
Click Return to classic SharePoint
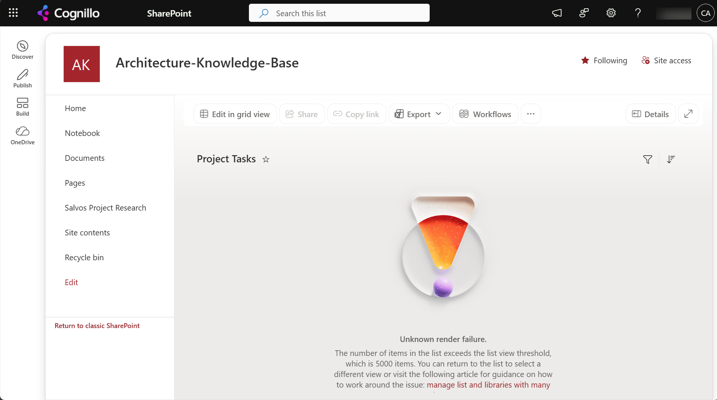pyautogui.click(x=97, y=326)
